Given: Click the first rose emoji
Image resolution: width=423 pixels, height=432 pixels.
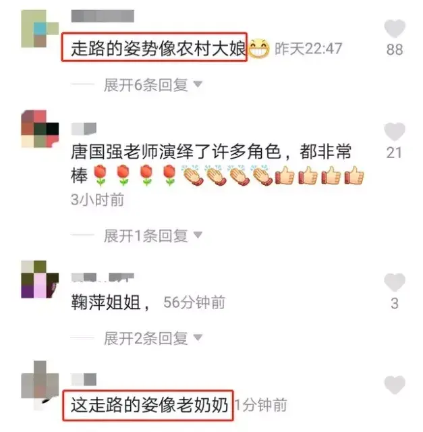Looking at the screenshot, I should click(x=101, y=175).
